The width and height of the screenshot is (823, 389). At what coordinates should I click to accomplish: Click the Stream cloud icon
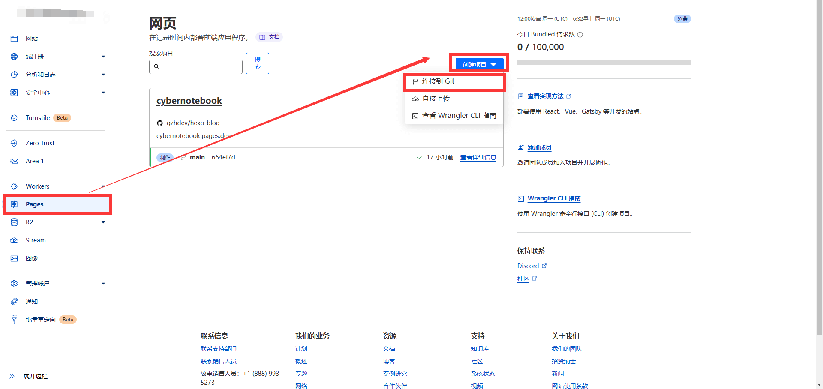tap(14, 240)
